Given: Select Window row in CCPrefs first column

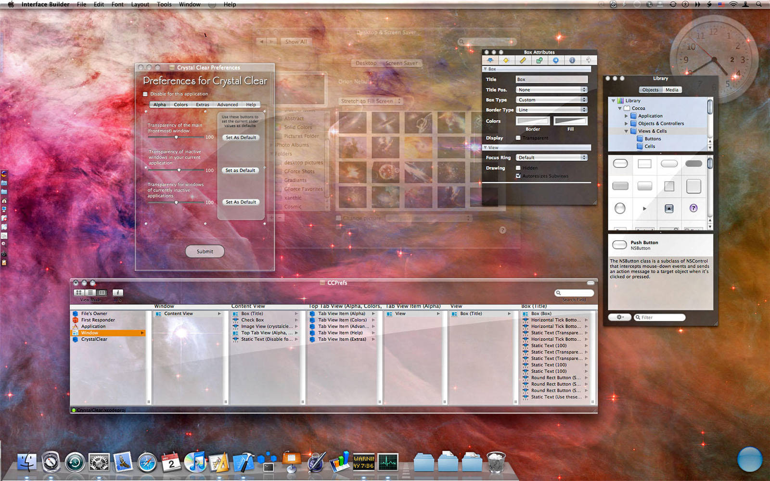Looking at the screenshot, I should click(108, 333).
